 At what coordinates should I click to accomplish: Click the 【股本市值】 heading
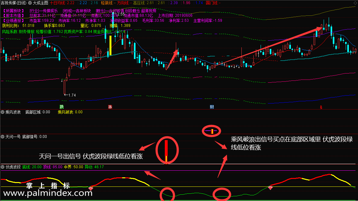coord(14,15)
